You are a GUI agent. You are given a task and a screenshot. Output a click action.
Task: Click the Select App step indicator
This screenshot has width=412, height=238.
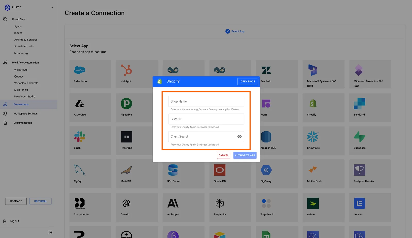coord(235,31)
